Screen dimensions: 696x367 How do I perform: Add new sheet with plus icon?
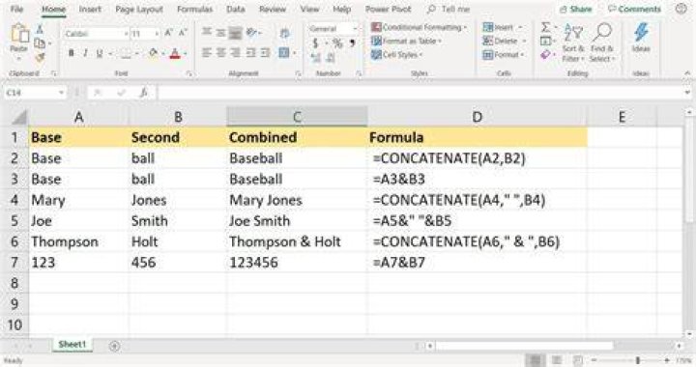(x=114, y=346)
